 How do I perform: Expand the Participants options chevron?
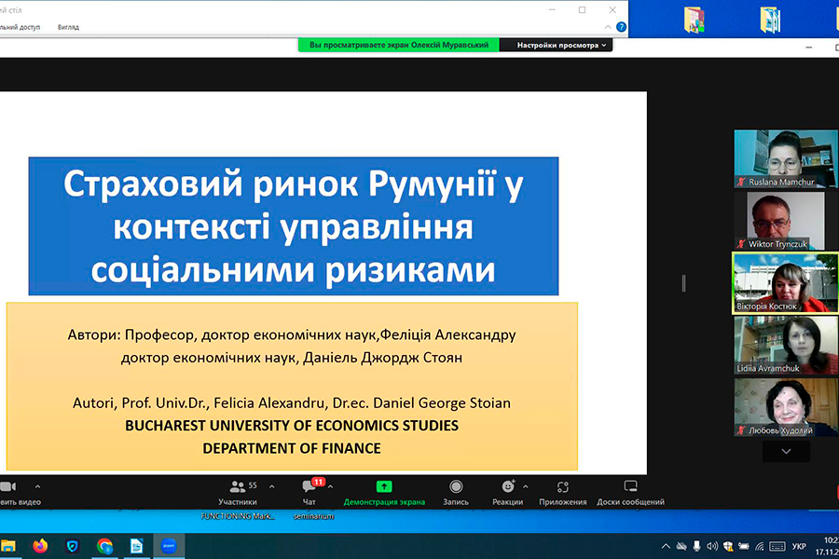click(272, 486)
